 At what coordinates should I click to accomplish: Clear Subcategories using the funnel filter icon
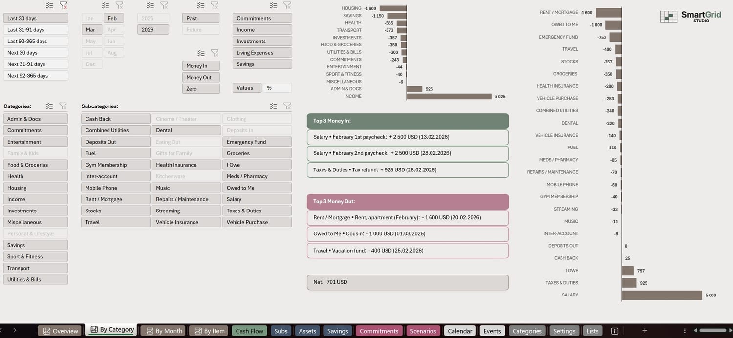pos(287,106)
